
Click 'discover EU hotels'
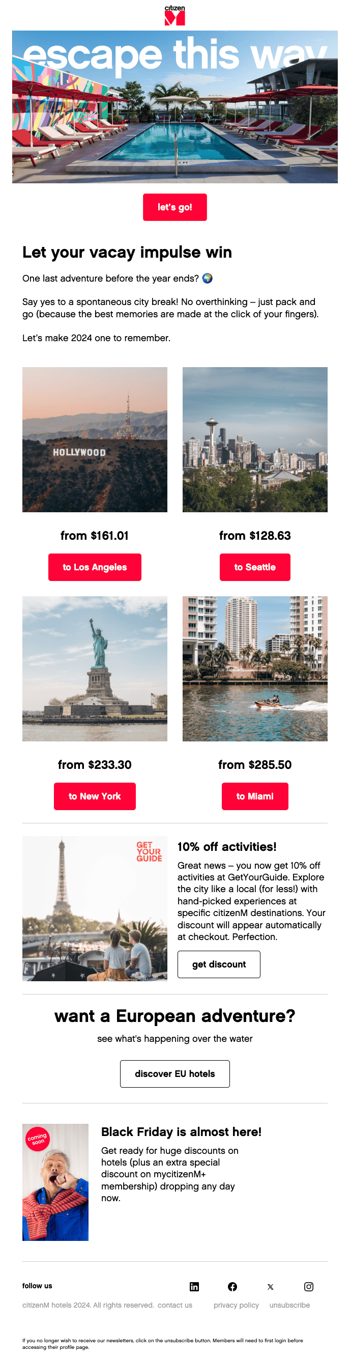pos(174,1074)
